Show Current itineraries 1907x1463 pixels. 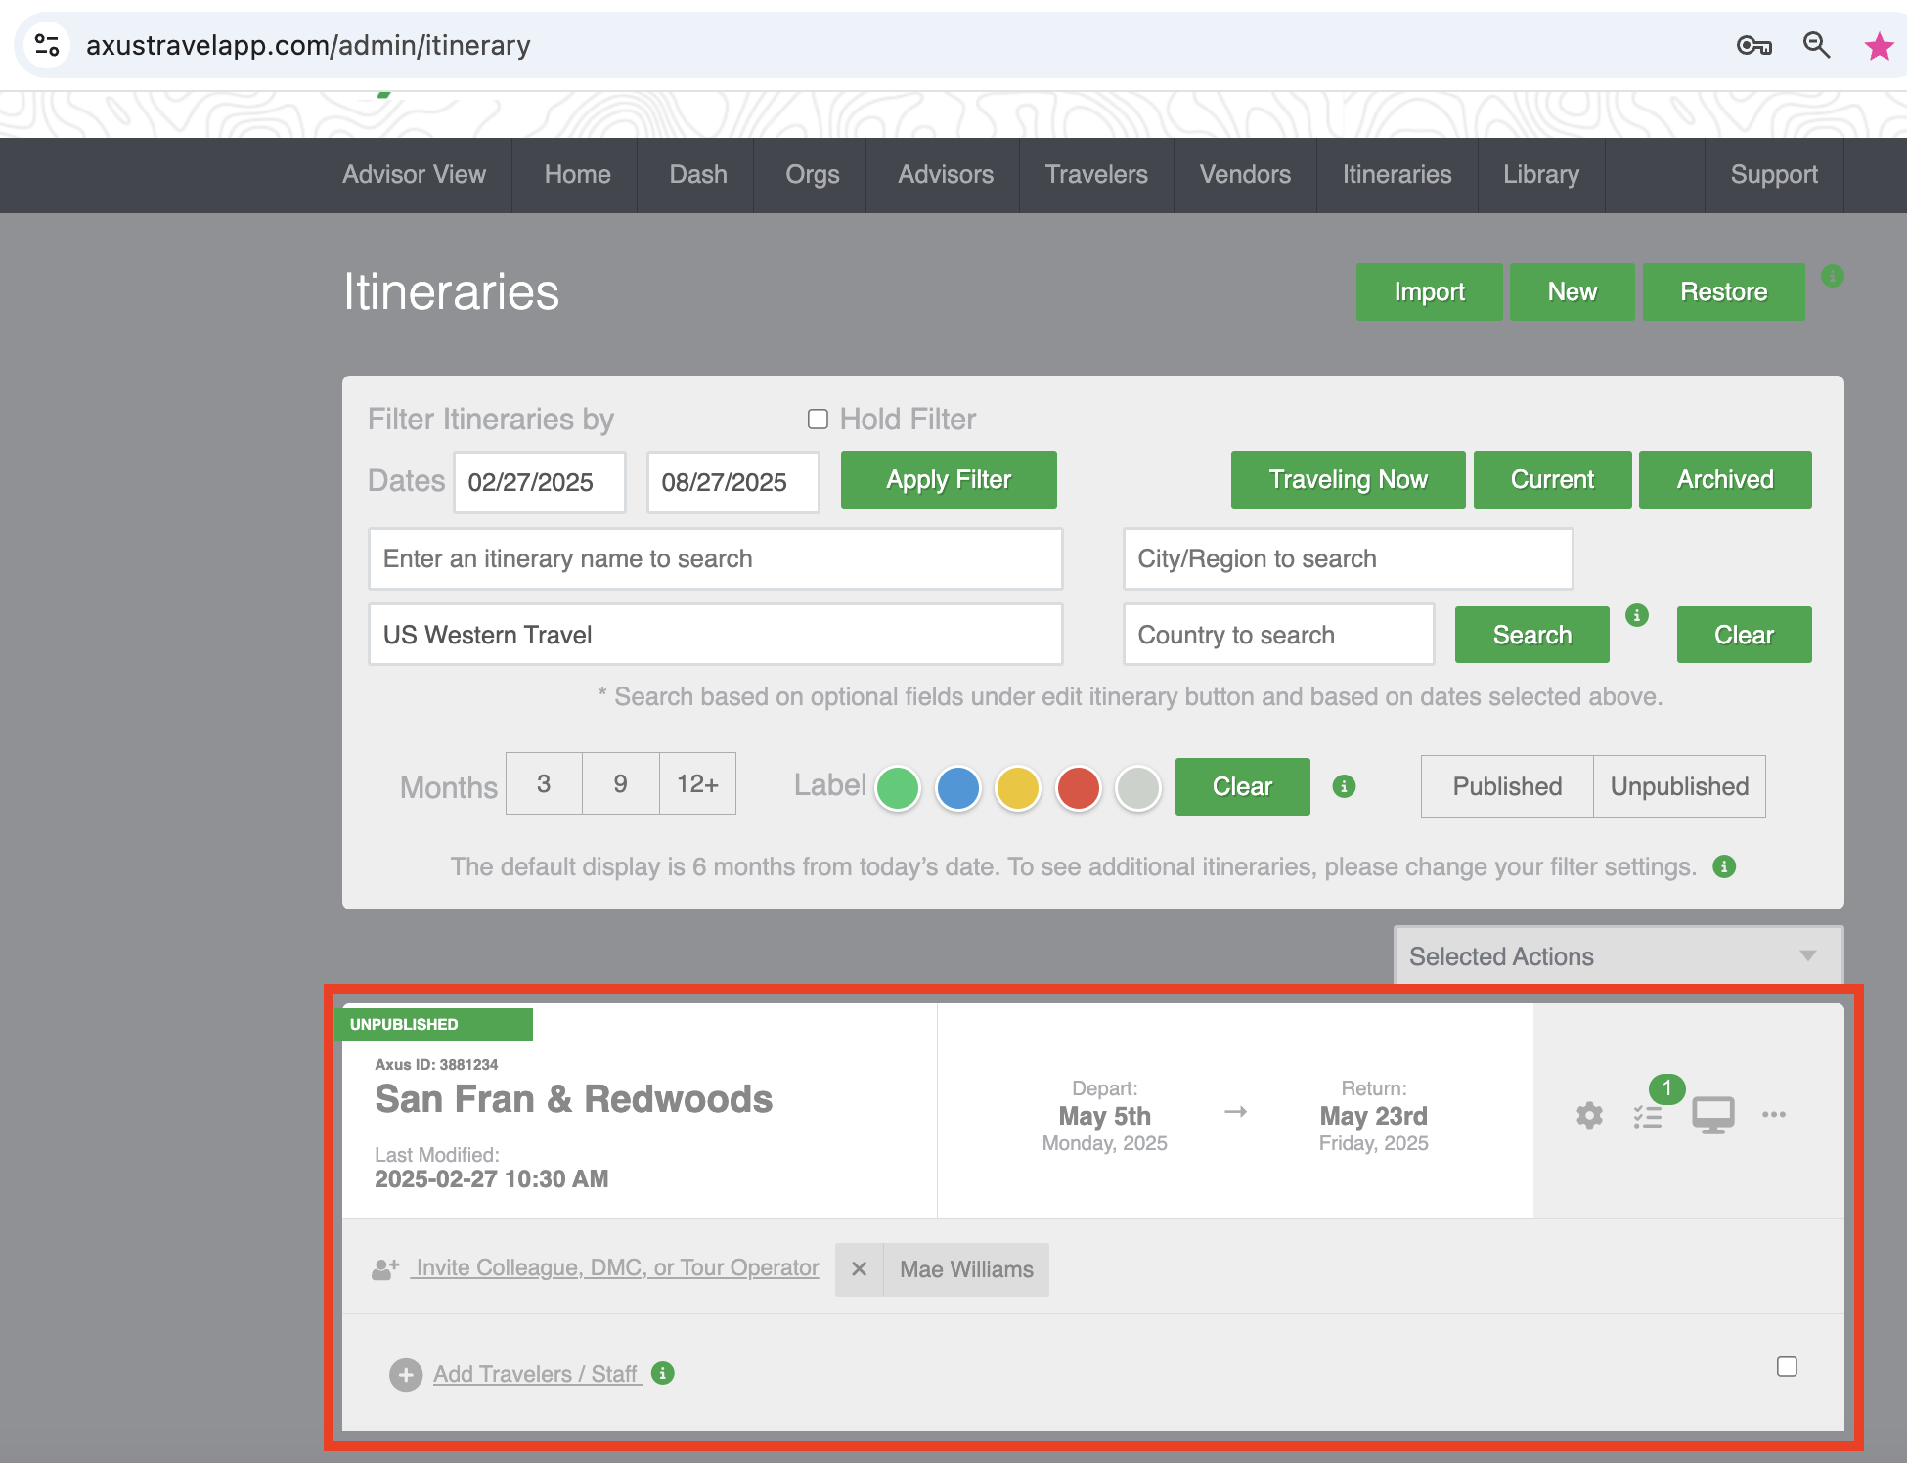pyautogui.click(x=1552, y=479)
